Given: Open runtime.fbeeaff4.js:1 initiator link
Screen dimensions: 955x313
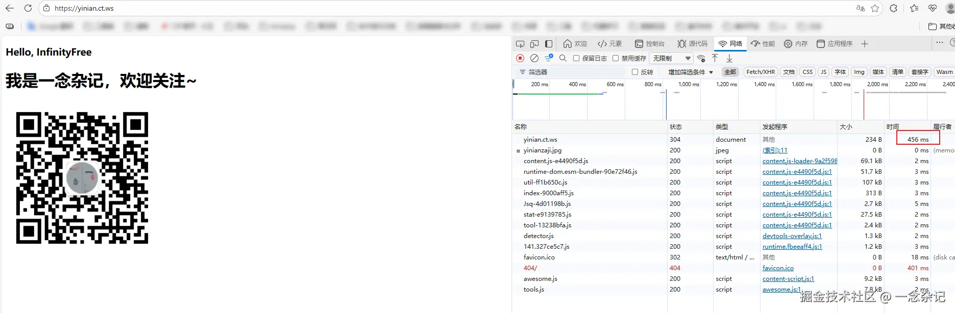Looking at the screenshot, I should pos(792,247).
